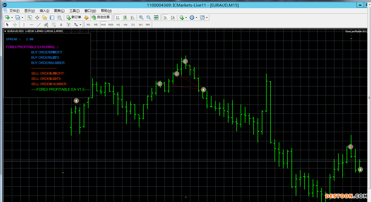Draw a horizontal line on chart
Screen dimensions: 371x202
click(x=32, y=25)
